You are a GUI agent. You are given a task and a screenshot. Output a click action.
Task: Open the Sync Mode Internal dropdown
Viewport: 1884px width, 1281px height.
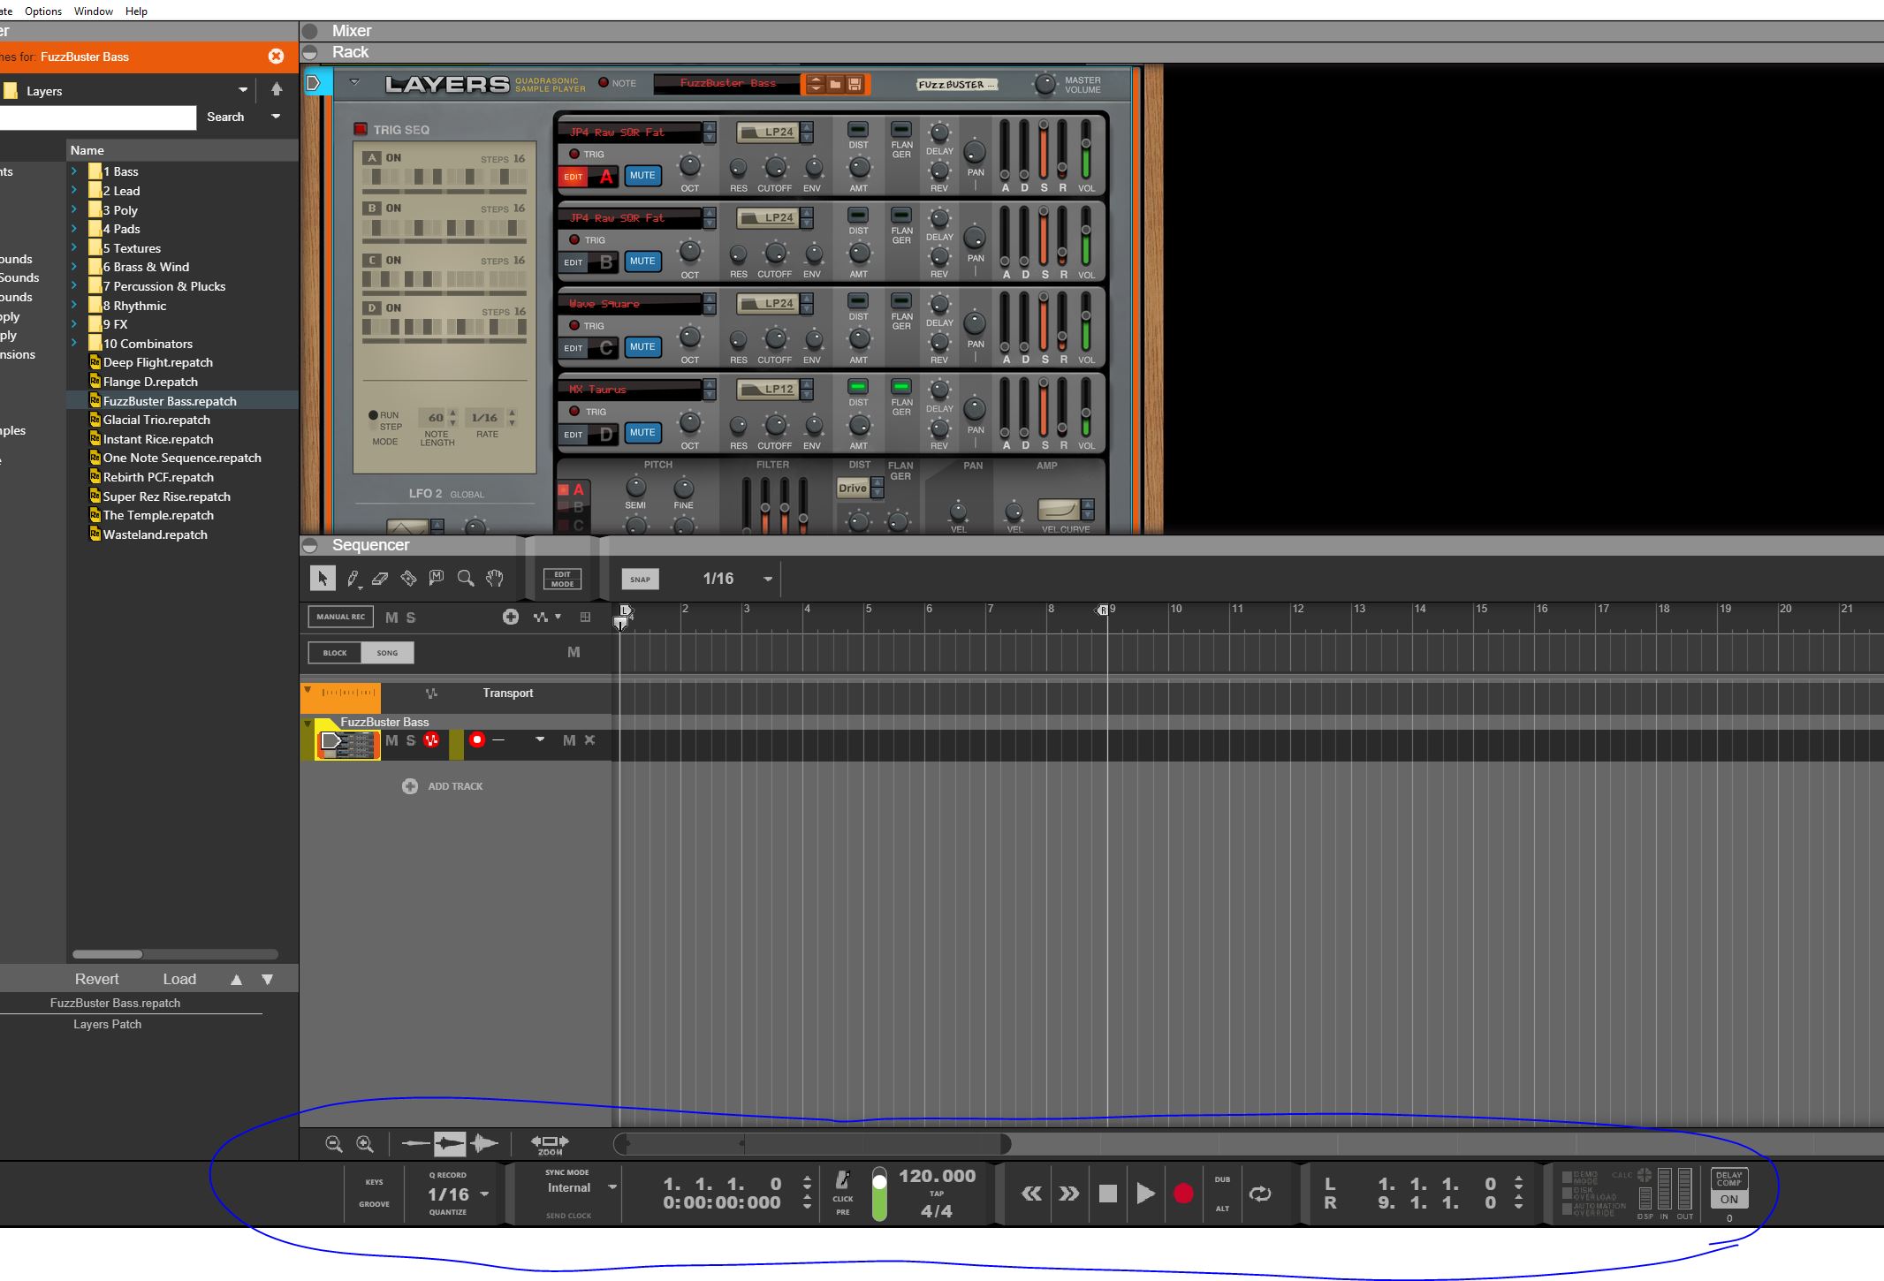612,1188
